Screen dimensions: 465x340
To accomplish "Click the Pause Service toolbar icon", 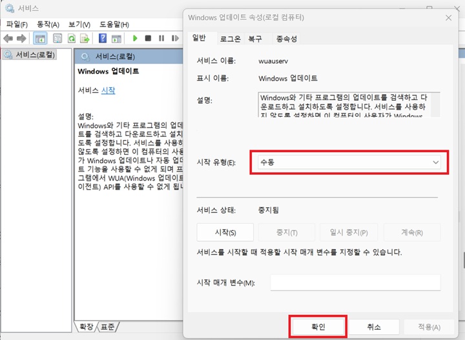I will point(161,38).
